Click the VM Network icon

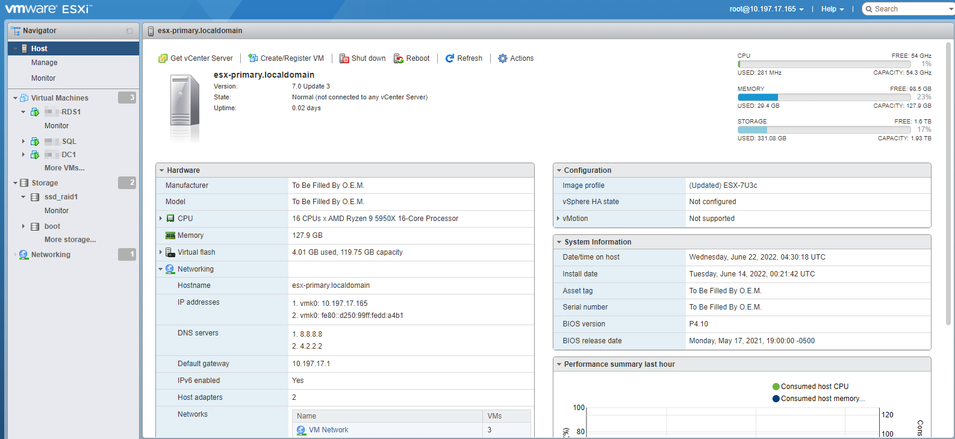tap(301, 430)
